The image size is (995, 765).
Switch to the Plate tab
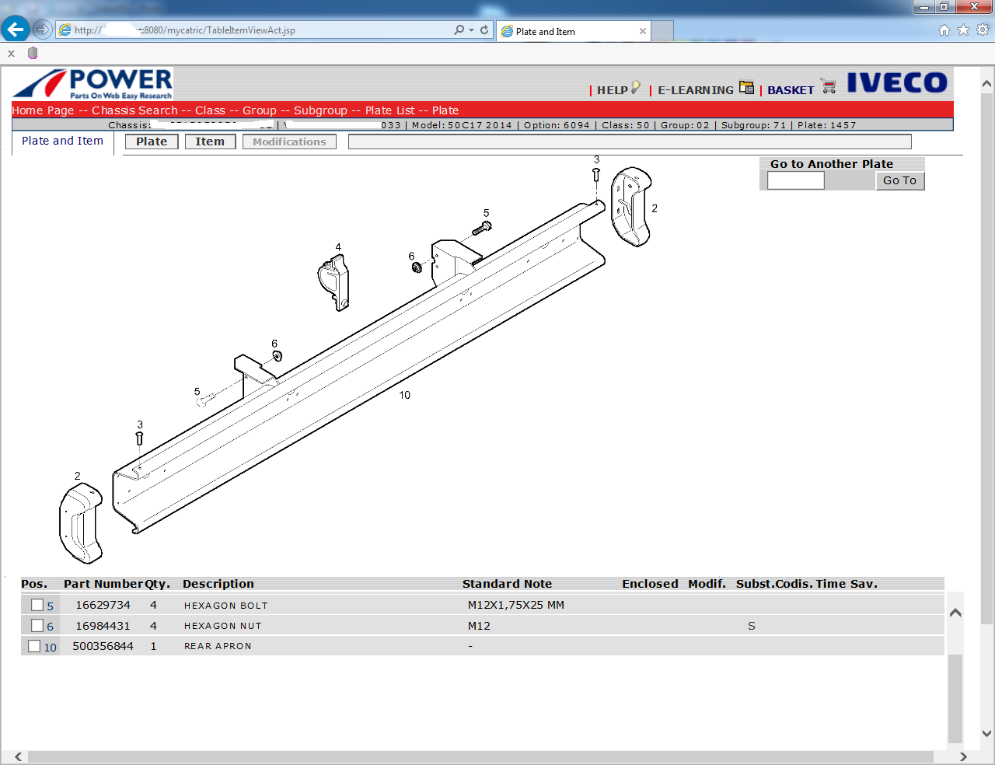151,141
